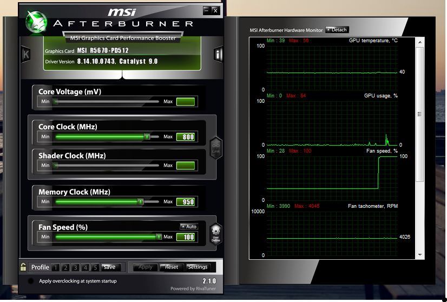Edit the Core Clock value field 800
Viewport: 447px width, 302px height.
pyautogui.click(x=186, y=137)
